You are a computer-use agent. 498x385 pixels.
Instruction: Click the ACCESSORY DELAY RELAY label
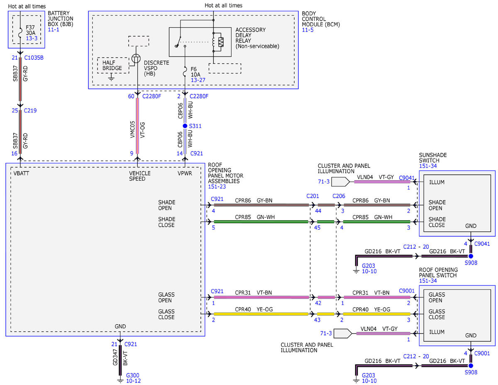(x=257, y=38)
